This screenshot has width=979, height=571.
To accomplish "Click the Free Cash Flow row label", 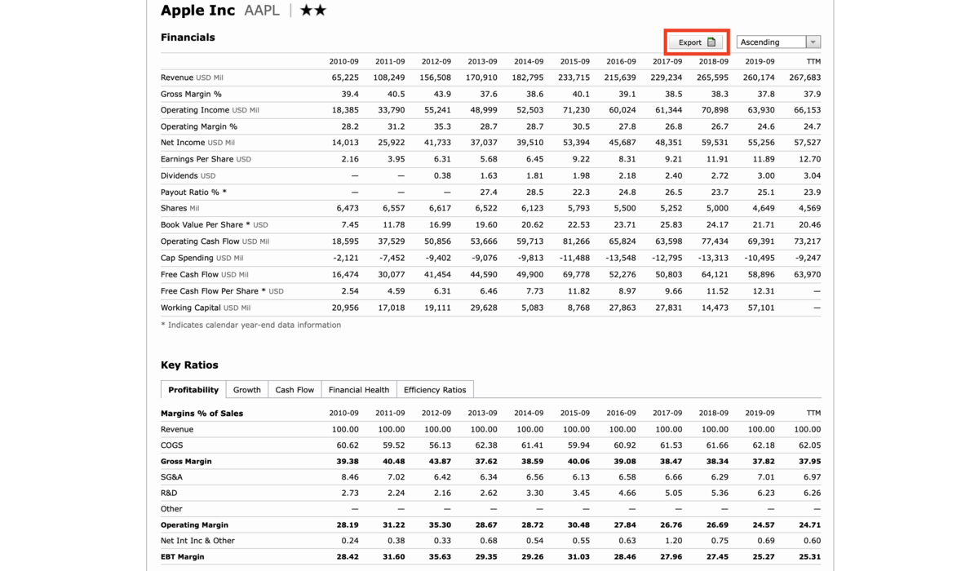I will point(204,275).
